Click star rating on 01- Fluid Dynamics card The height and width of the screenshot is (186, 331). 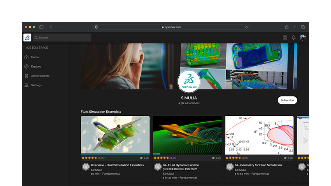[161, 158]
